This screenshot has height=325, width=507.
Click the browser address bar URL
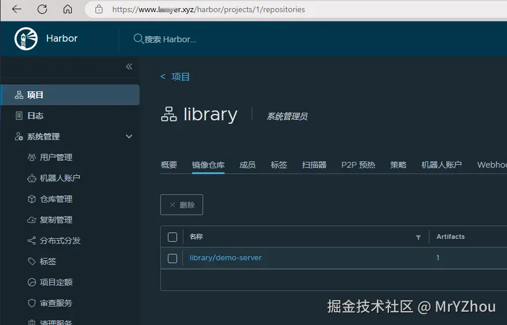(208, 9)
